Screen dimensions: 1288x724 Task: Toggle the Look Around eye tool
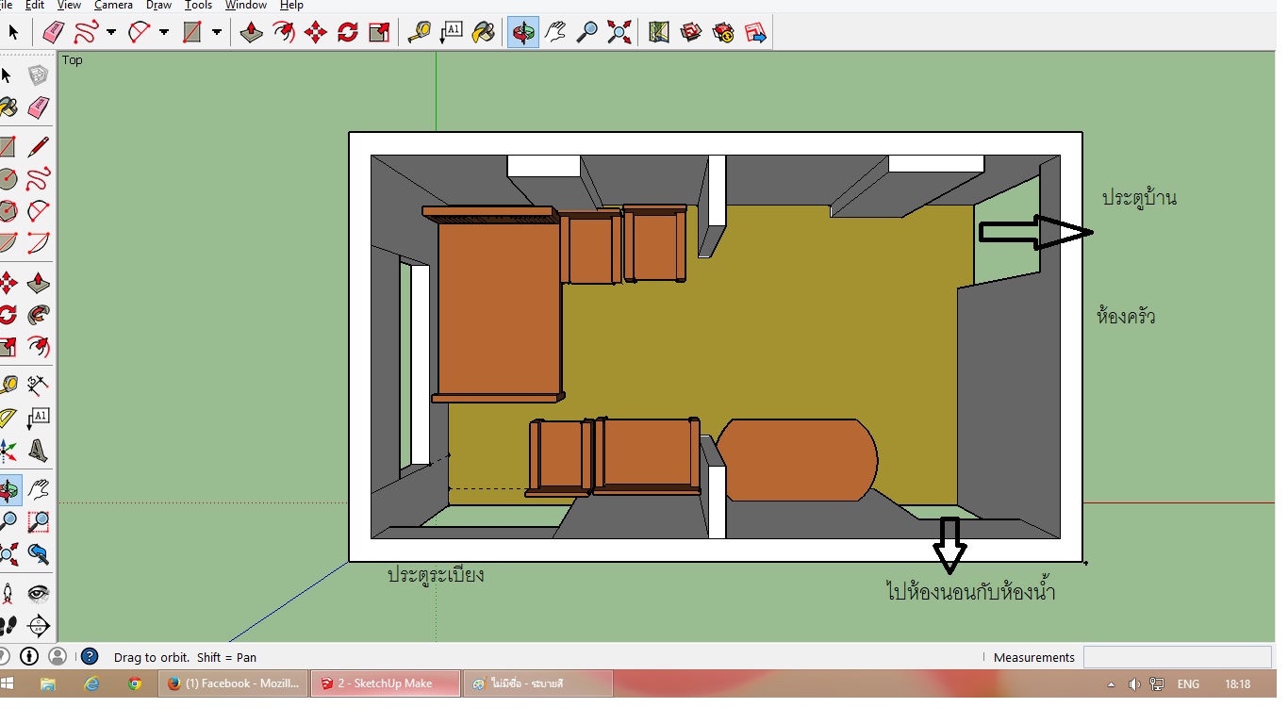pyautogui.click(x=39, y=594)
